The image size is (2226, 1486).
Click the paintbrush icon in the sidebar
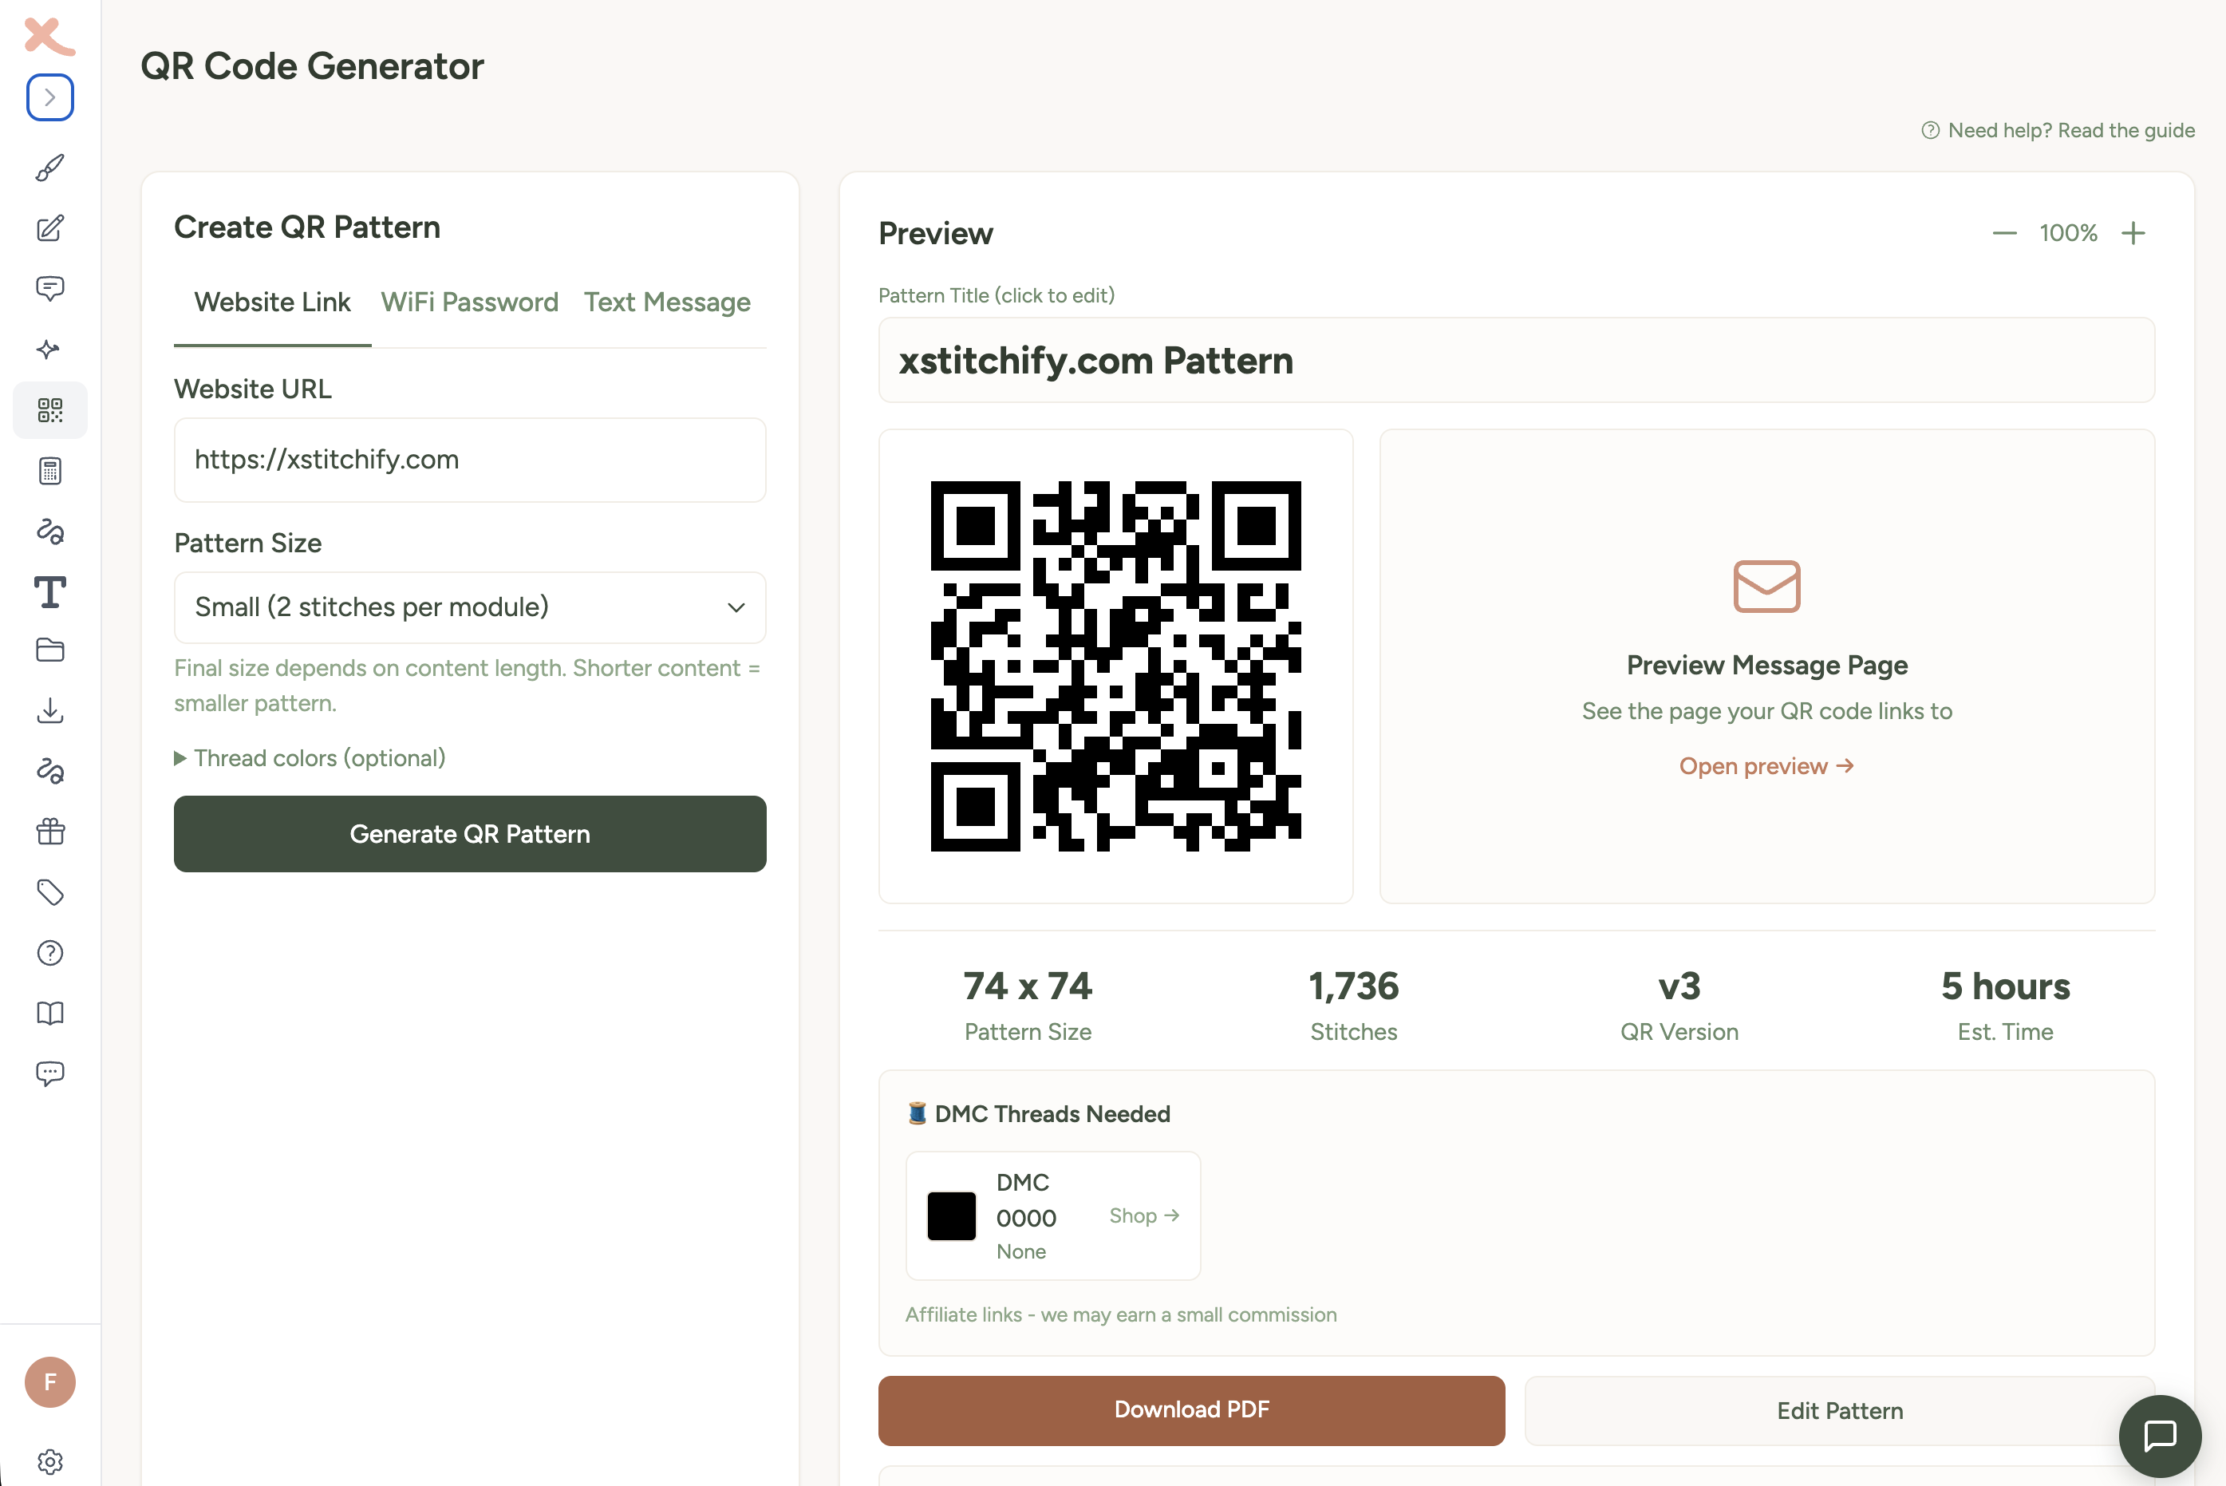(50, 168)
